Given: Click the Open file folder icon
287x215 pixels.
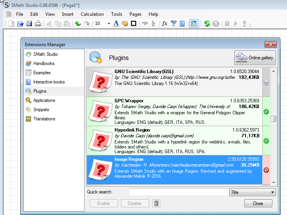Looking at the screenshot, I should pyautogui.click(x=20, y=24).
